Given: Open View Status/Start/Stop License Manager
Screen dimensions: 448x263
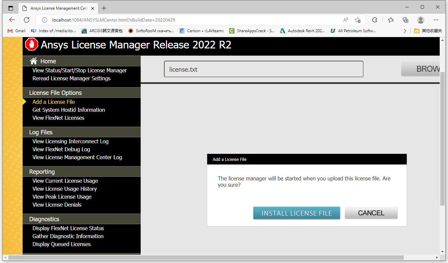Looking at the screenshot, I should [x=79, y=70].
